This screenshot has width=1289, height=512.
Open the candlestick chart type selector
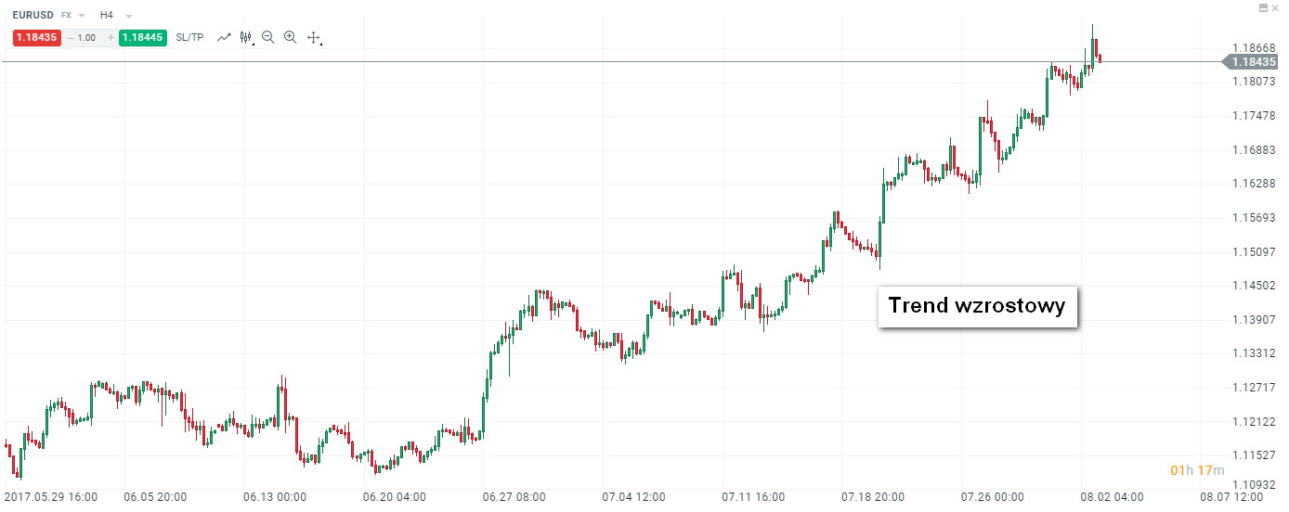coord(246,38)
